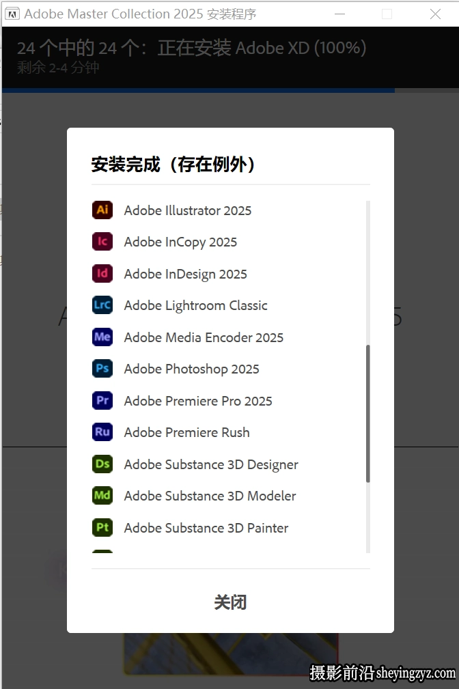Viewport: 459px width, 689px height.
Task: Click the 剩余 2-4 分钟 remaining time text
Action: pyautogui.click(x=58, y=68)
